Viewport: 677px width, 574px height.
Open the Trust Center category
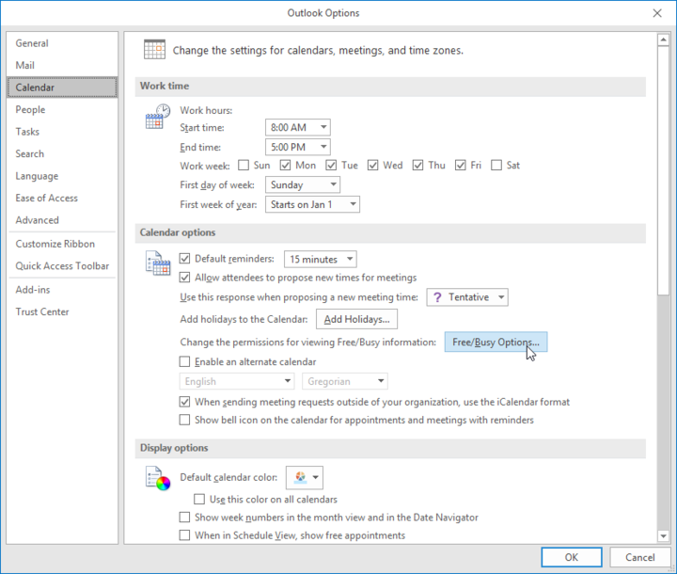point(62,311)
